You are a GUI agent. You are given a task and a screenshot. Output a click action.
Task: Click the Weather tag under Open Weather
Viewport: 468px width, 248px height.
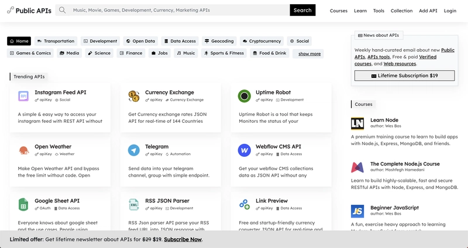coord(65,154)
